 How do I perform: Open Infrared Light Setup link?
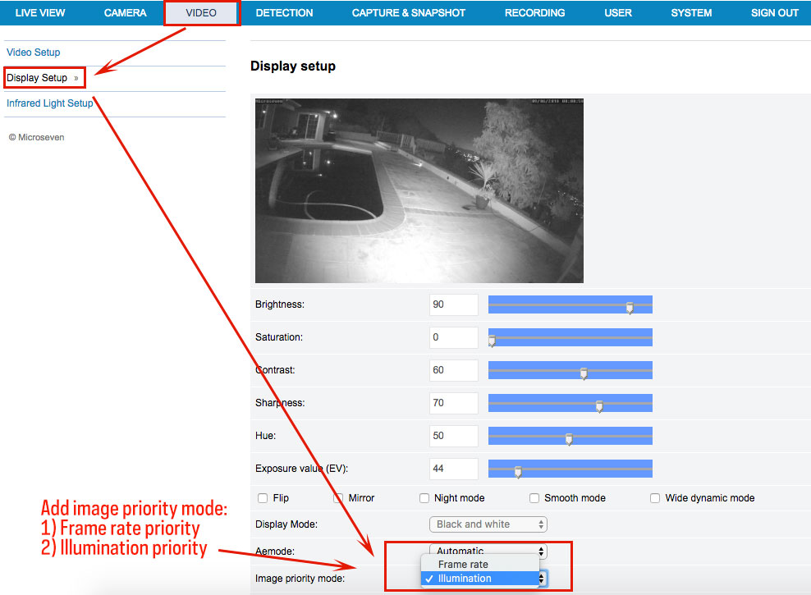tap(50, 103)
